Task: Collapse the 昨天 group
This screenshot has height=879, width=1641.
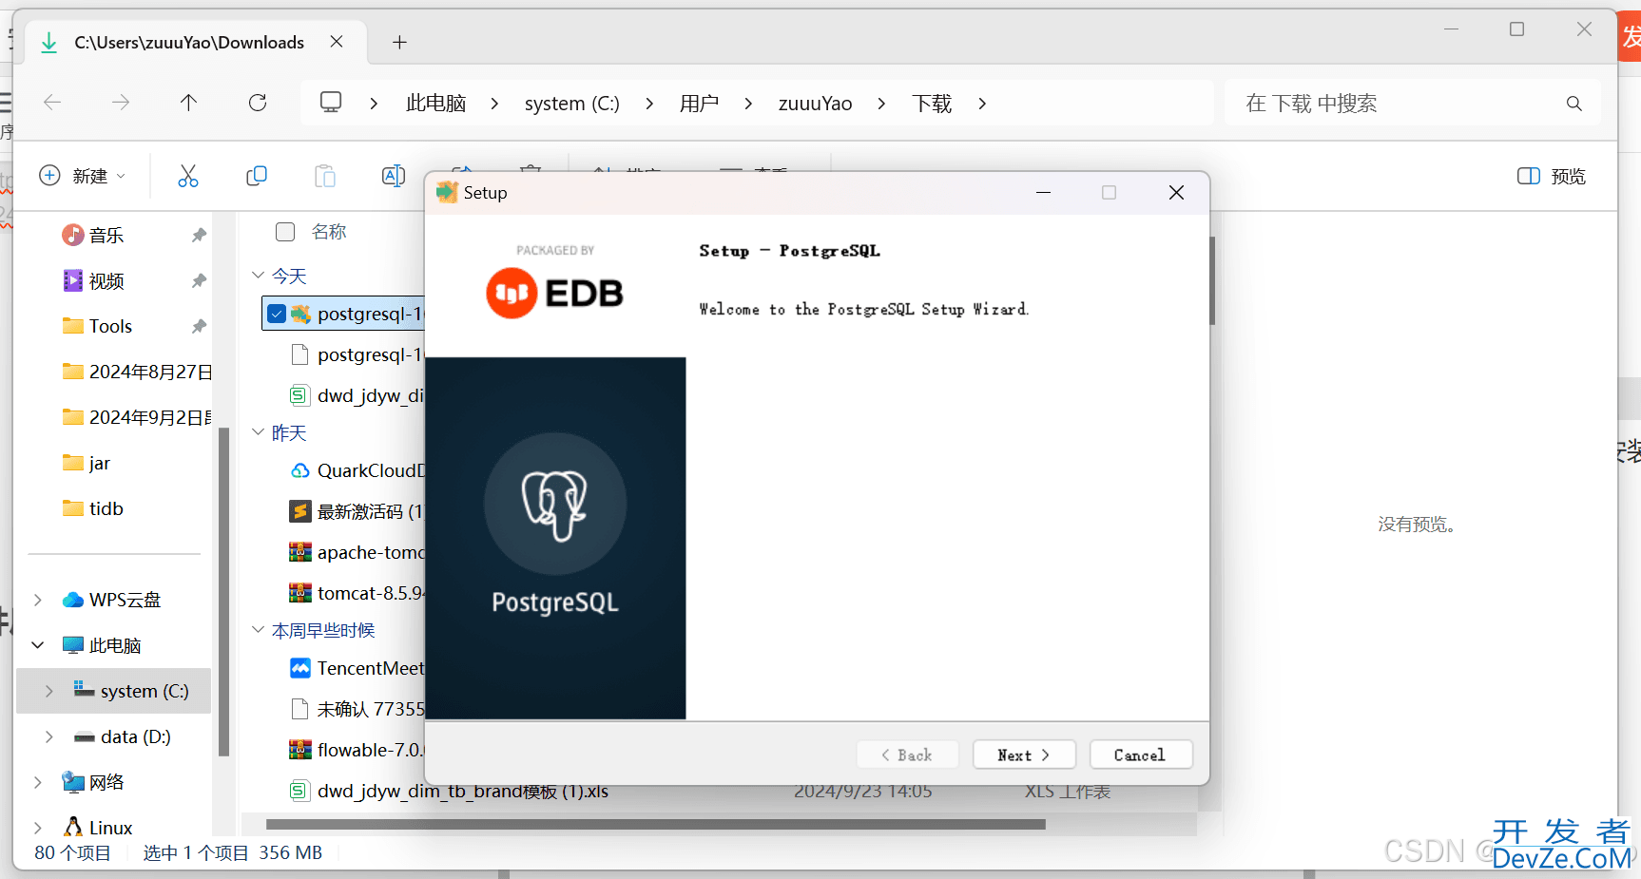Action: 258,432
